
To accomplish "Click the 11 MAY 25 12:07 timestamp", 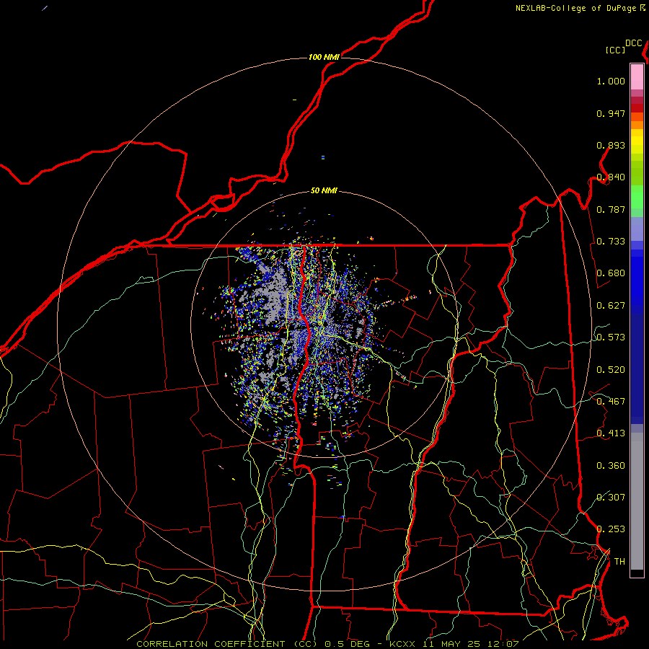I will (472, 644).
